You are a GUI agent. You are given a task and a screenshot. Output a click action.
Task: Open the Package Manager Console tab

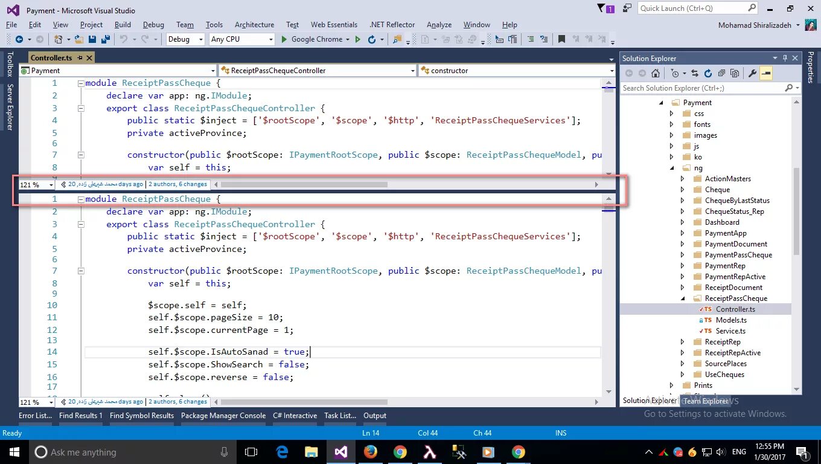[x=223, y=416]
